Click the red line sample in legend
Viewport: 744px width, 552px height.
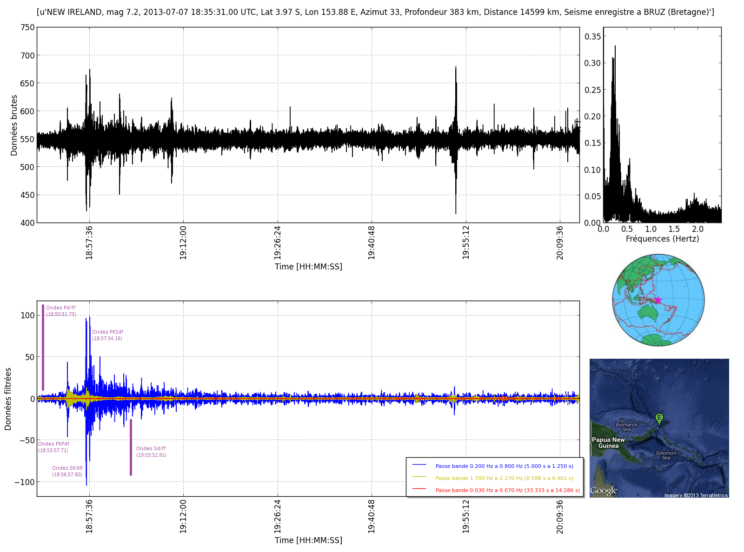coord(419,489)
